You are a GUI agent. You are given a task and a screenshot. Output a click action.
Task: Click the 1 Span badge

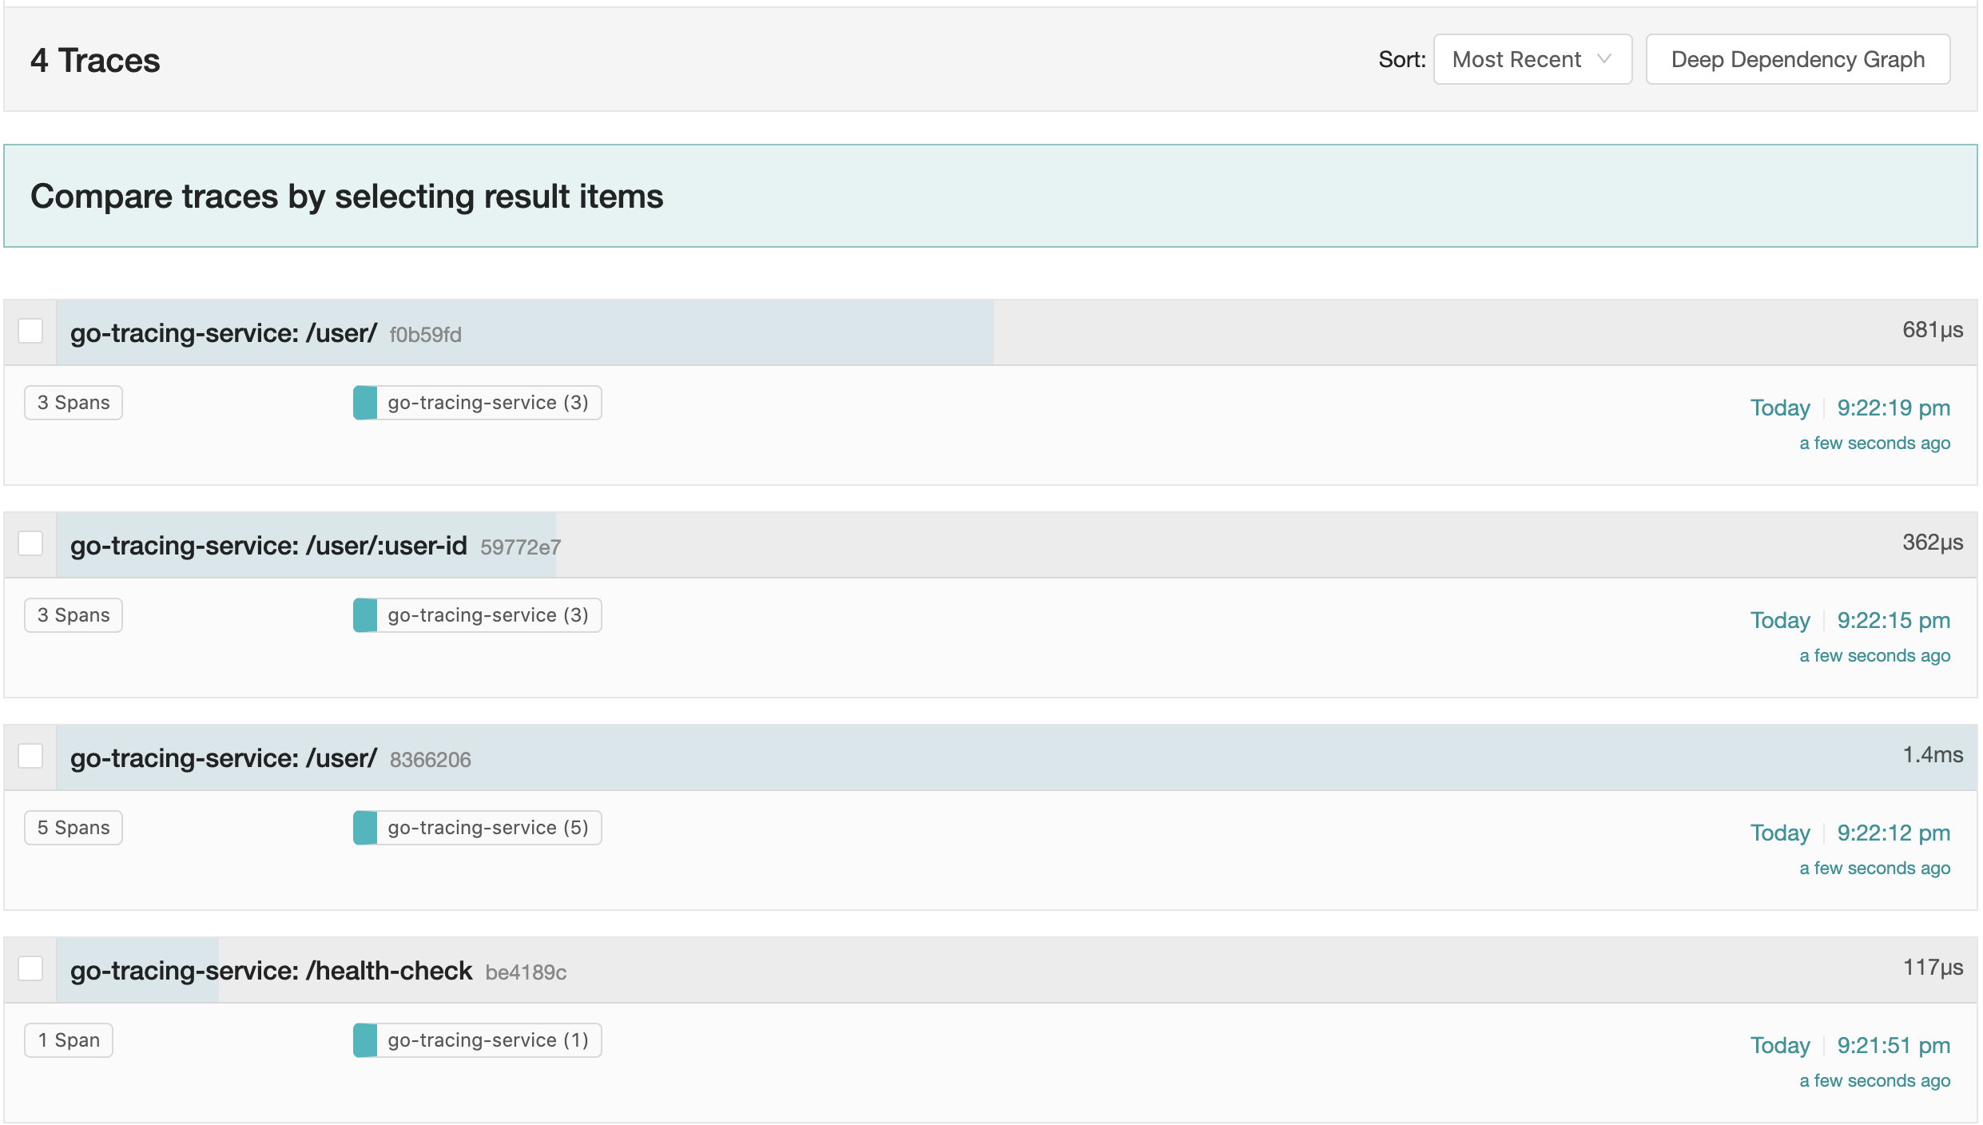point(69,1040)
